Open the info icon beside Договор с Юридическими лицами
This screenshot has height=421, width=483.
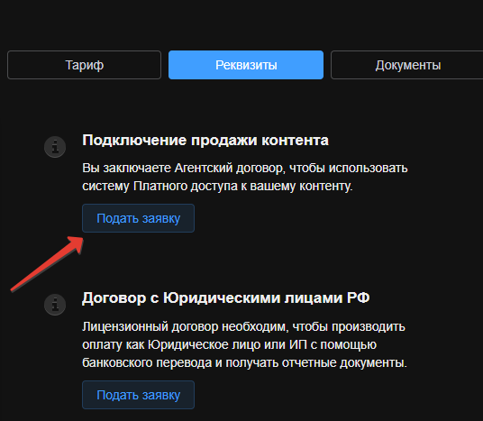pyautogui.click(x=55, y=305)
